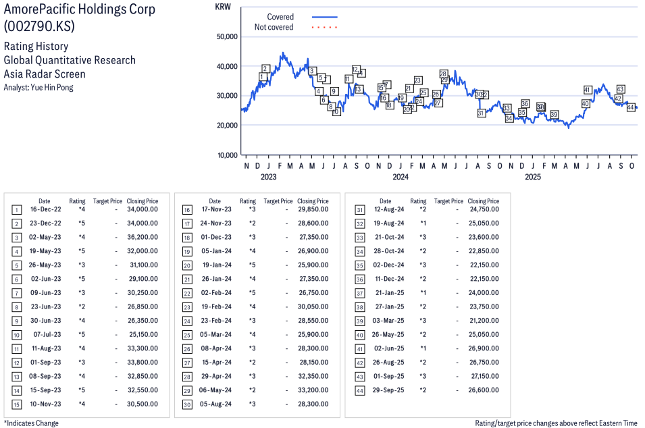
Task: Select the table row number box 15
Action: click(x=16, y=404)
